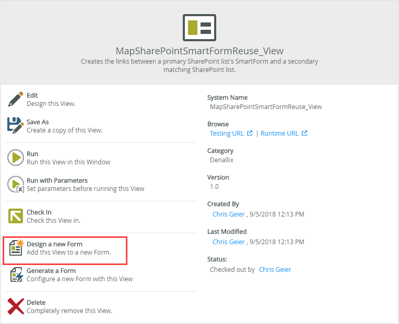Image resolution: width=399 pixels, height=324 pixels.
Task: Click the large View icon in header
Action: pos(199,28)
